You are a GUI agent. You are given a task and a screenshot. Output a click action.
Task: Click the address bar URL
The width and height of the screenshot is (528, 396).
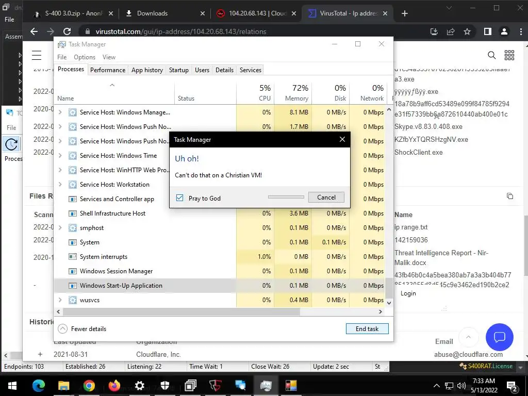pos(181,31)
